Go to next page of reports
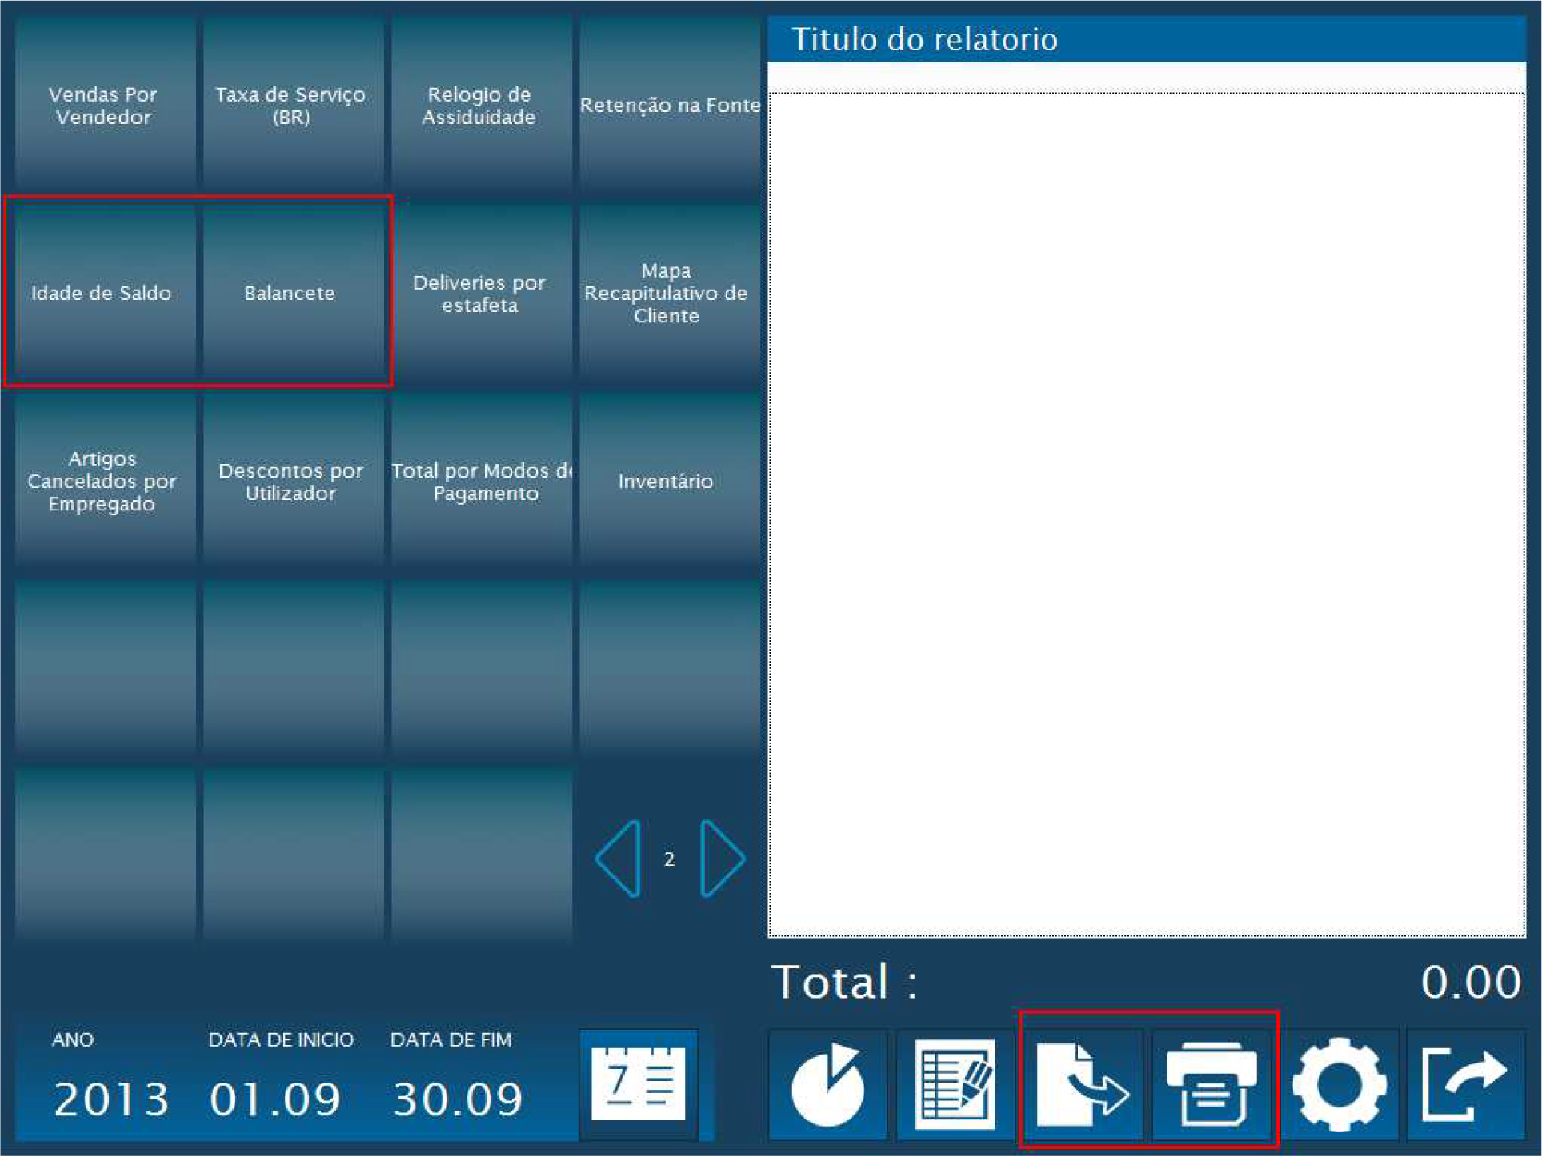 point(722,859)
